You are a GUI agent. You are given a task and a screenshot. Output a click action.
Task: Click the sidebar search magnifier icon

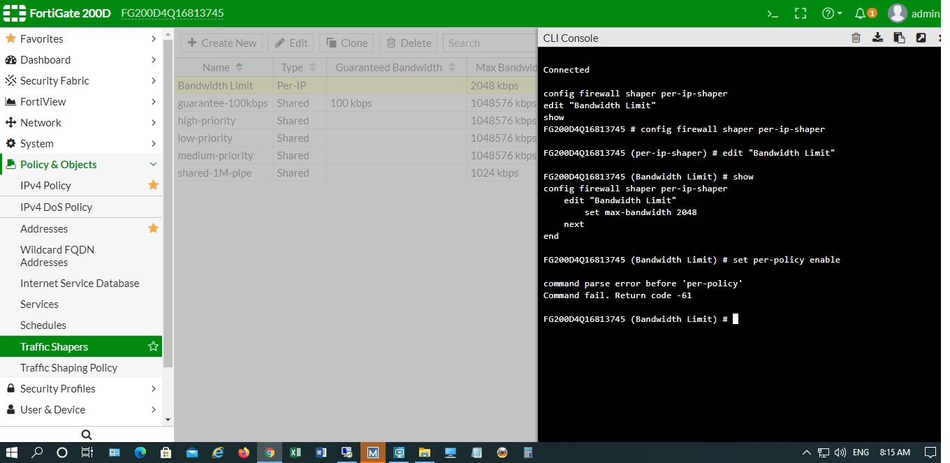[x=87, y=434]
